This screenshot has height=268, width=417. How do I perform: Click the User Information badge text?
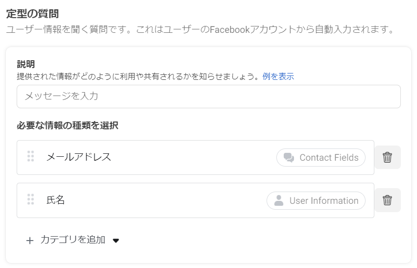(324, 200)
